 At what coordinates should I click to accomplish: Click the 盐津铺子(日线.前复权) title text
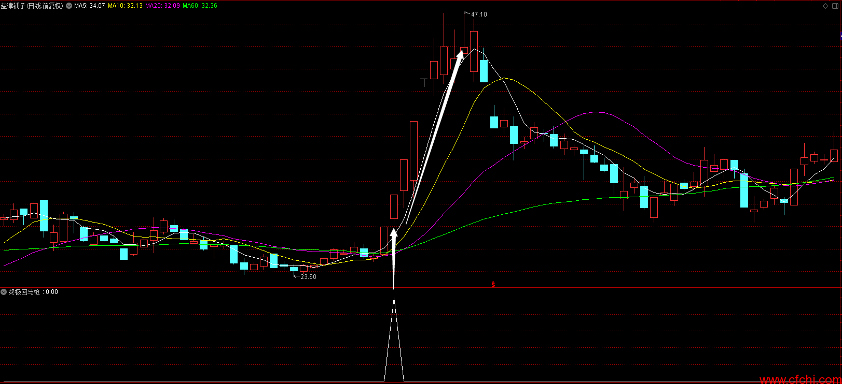click(32, 6)
